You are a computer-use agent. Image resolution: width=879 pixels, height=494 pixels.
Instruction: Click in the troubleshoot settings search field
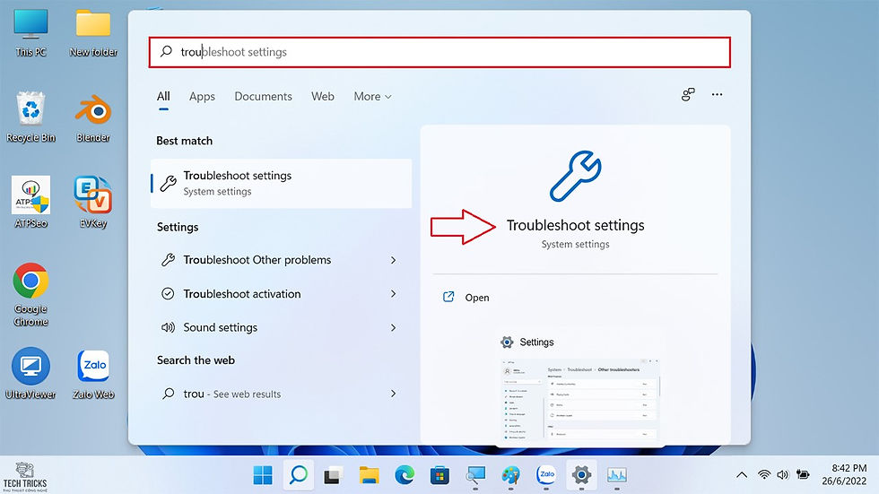439,52
